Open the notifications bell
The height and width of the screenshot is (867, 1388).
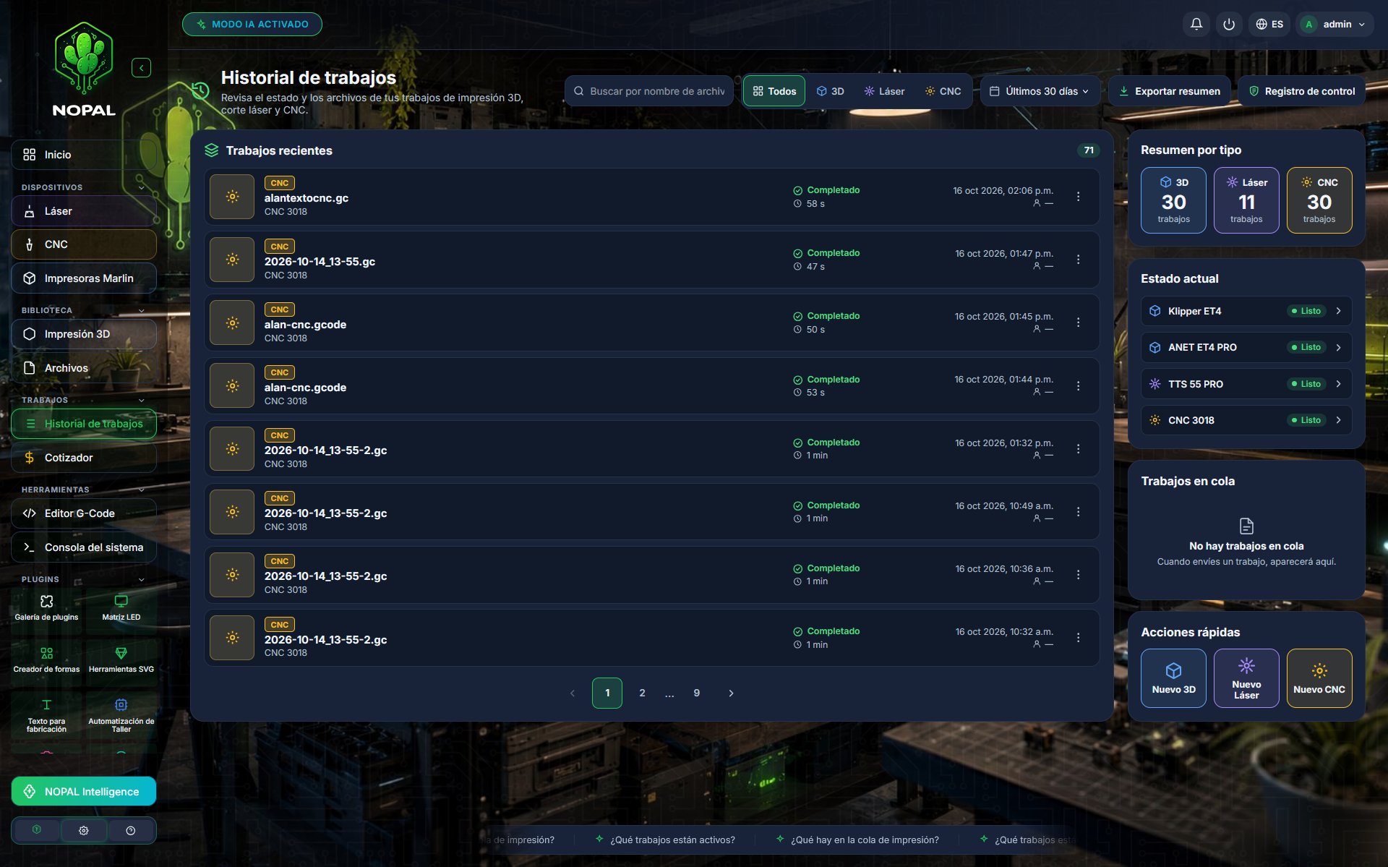1196,24
